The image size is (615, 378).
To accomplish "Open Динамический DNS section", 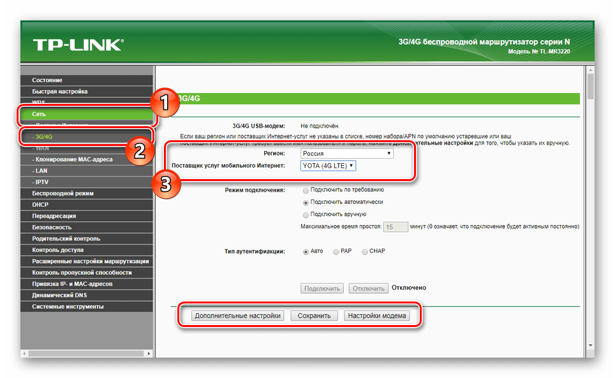I will [x=86, y=295].
